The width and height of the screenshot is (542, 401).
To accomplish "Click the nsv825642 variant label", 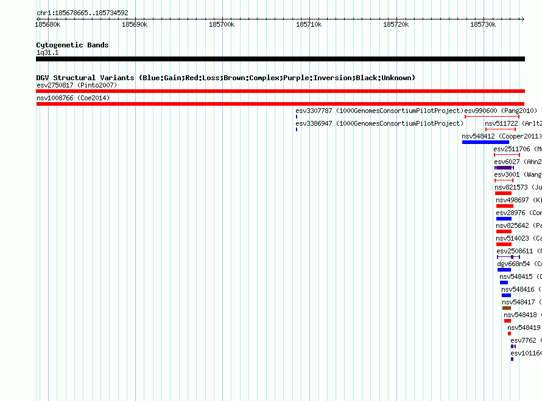I will tap(518, 225).
